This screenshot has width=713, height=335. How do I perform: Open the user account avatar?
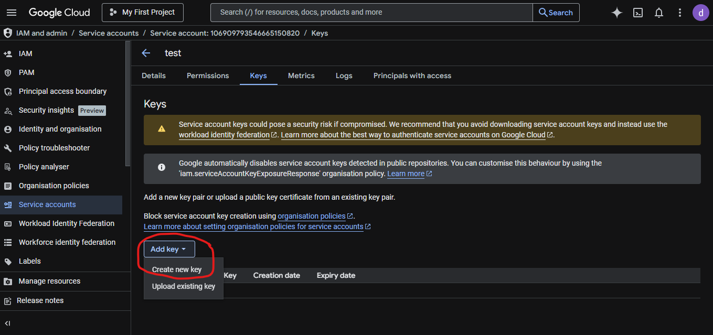pos(701,12)
